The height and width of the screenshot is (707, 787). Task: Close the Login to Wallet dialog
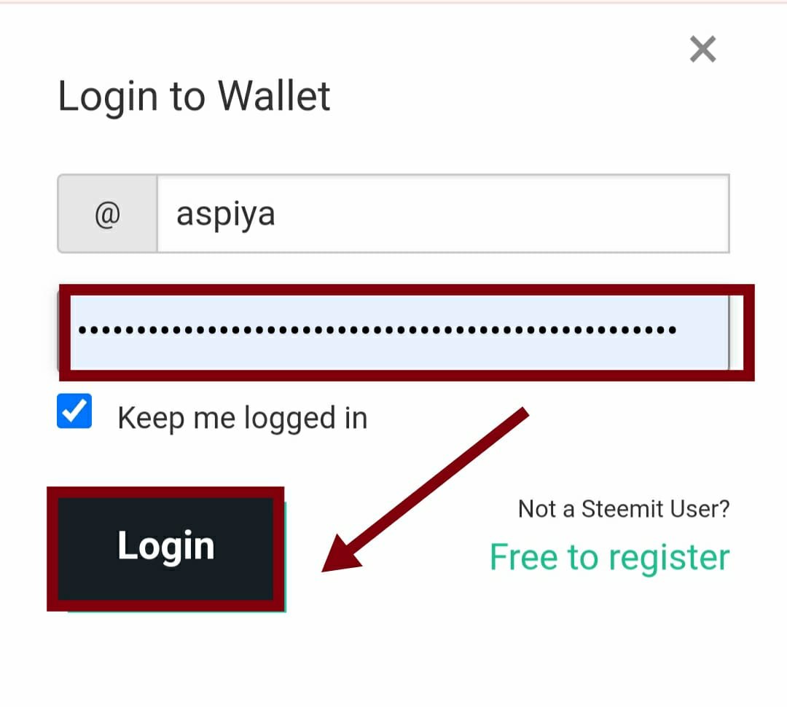[x=702, y=49]
